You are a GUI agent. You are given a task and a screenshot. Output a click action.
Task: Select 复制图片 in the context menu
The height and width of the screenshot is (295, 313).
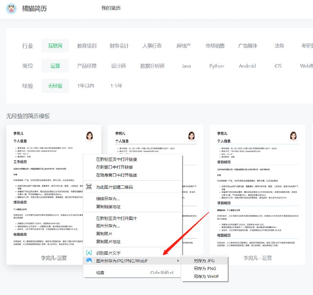tap(104, 232)
